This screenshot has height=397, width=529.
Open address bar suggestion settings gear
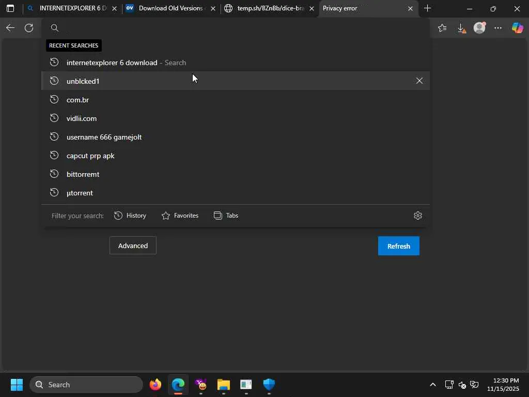click(417, 216)
